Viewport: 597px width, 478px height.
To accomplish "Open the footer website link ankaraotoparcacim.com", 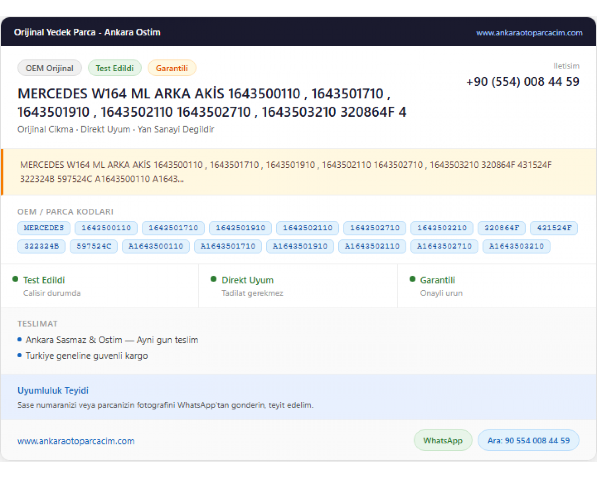I will coord(76,441).
